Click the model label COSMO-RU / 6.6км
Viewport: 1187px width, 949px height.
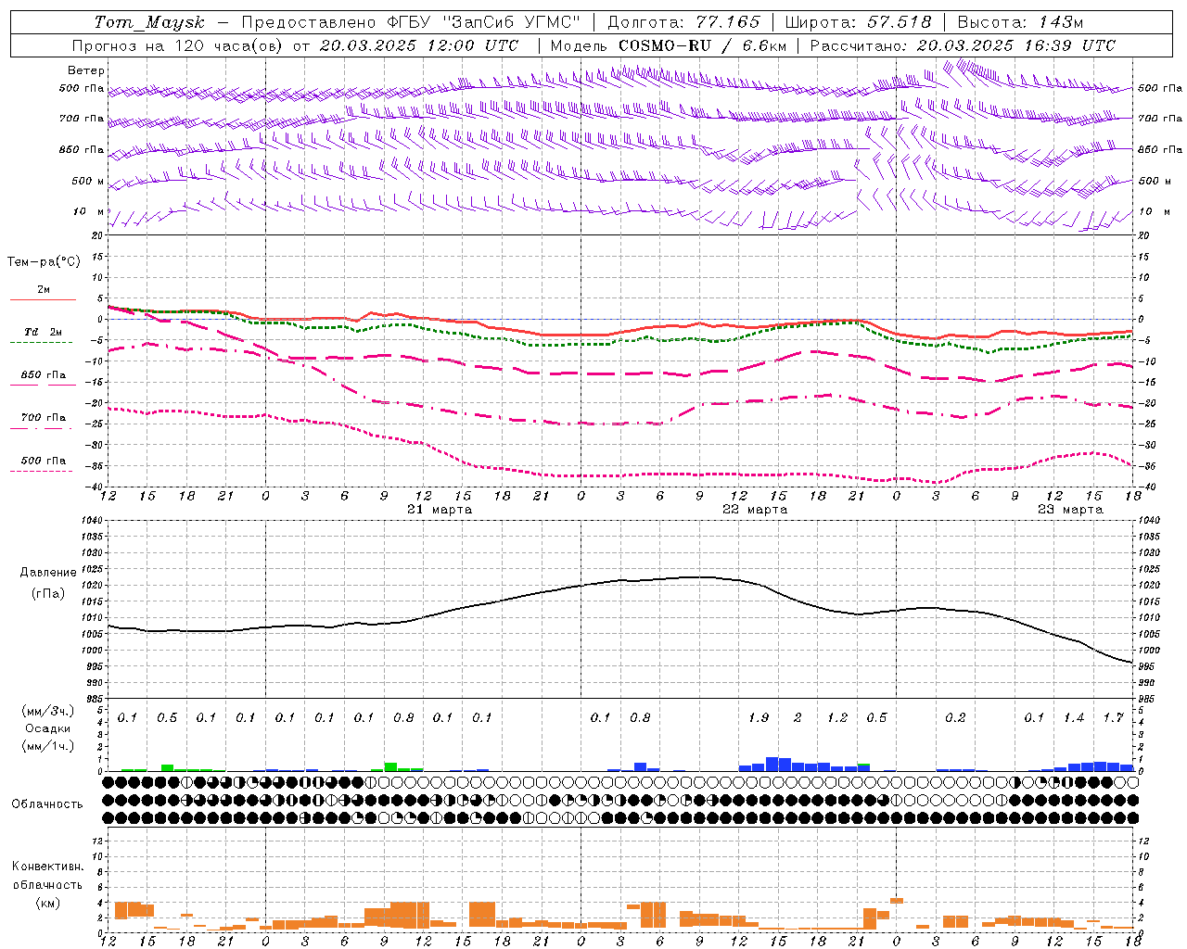pyautogui.click(x=702, y=45)
